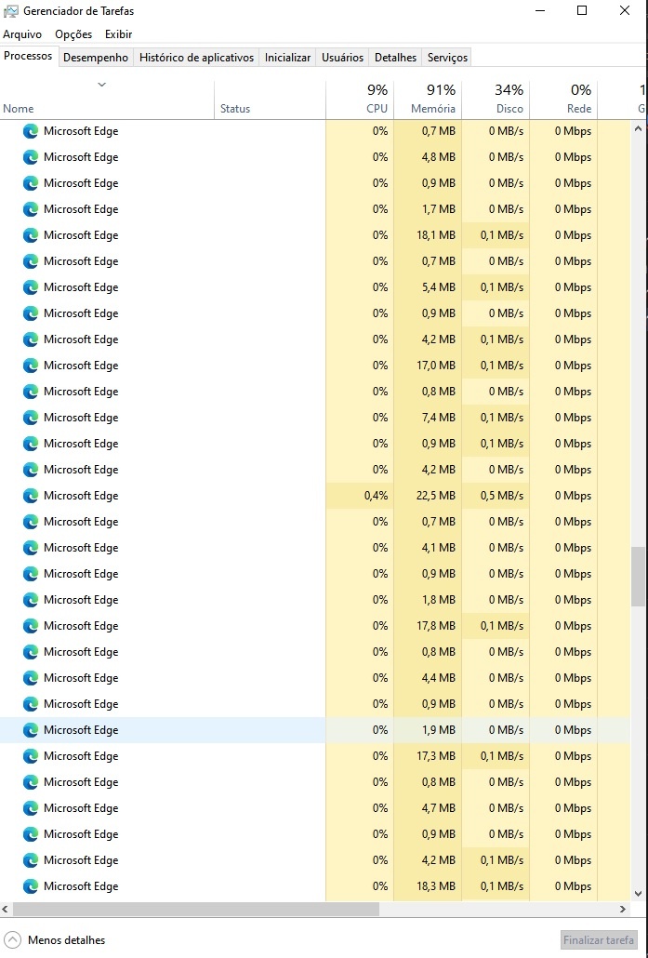Viewport: 648px width, 958px height.
Task: Click the Edge icon in the 17,0 MB row
Action: pos(31,366)
